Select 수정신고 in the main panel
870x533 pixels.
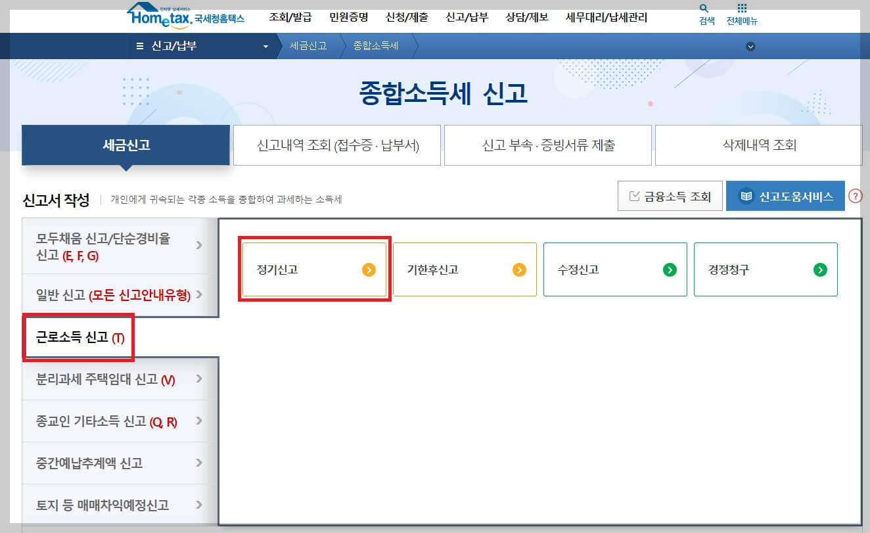[x=615, y=269]
